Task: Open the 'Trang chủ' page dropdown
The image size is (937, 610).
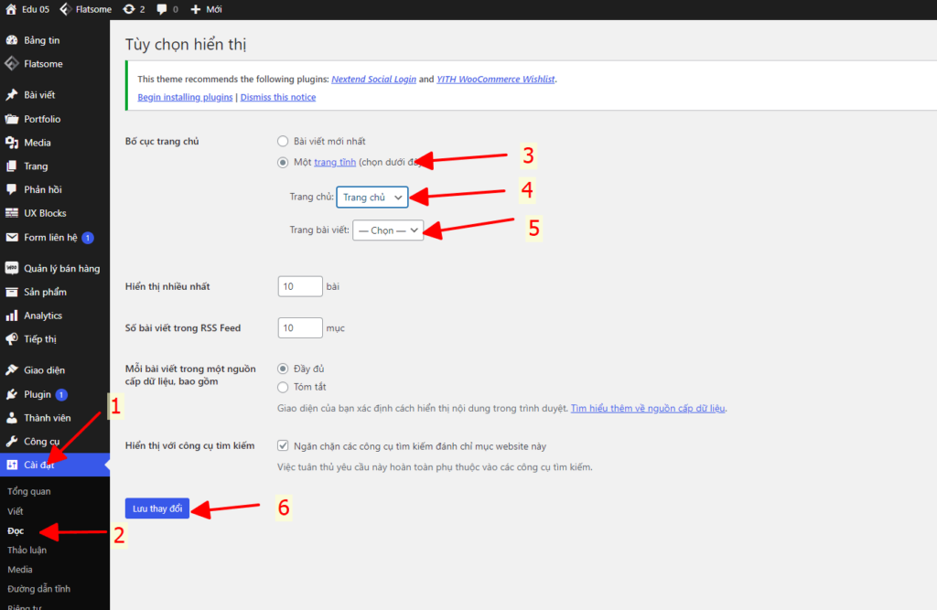Action: [x=372, y=198]
